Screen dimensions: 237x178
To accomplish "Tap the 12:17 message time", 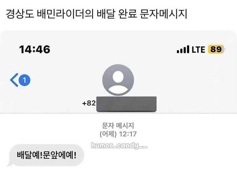I will click(x=128, y=134).
